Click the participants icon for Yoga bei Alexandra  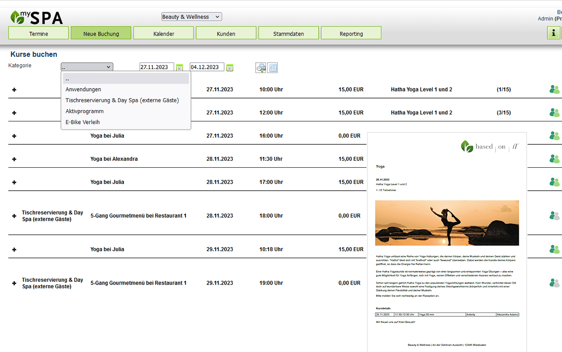tap(554, 159)
